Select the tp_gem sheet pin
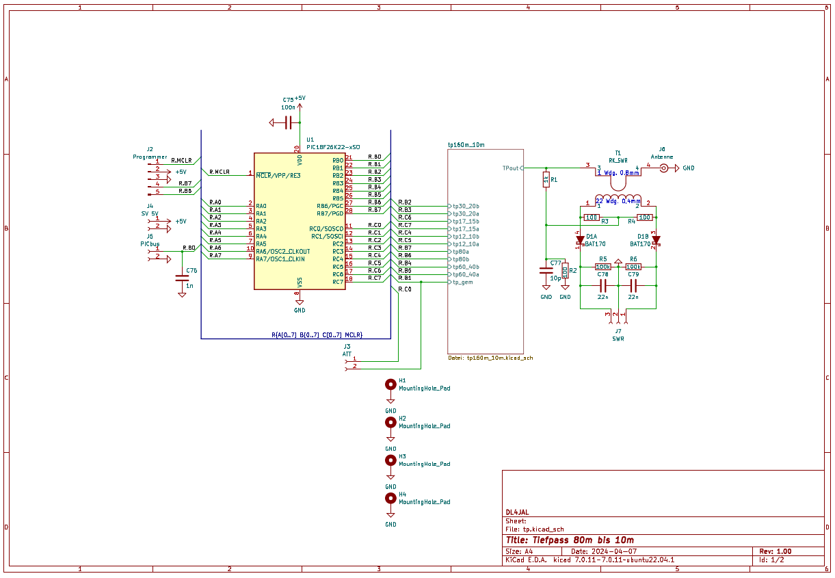The image size is (835, 578). coord(462,282)
